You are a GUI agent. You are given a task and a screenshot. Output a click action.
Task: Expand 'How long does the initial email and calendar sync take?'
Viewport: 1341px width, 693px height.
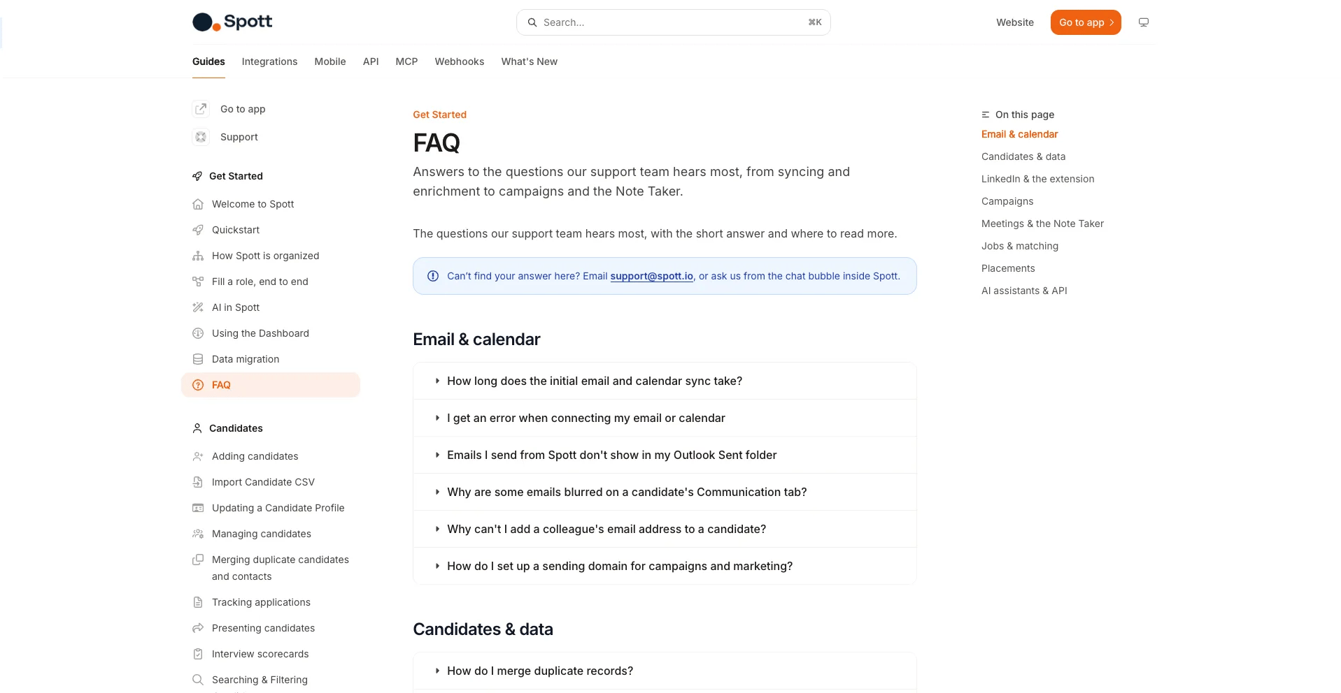pyautogui.click(x=665, y=381)
